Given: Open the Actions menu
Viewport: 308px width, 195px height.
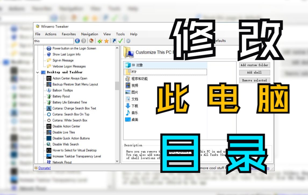Looking at the screenshot, I should [51, 34].
